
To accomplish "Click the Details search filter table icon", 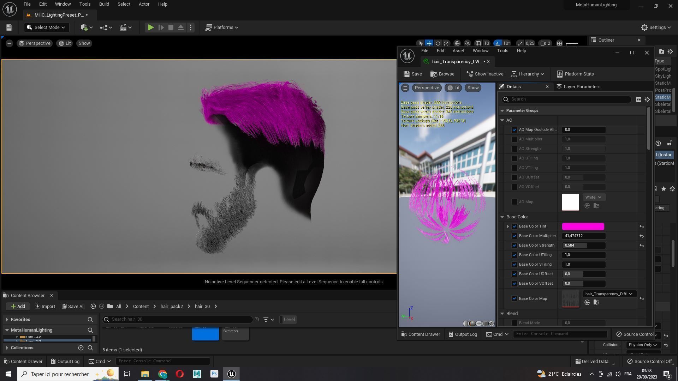I will click(638, 99).
